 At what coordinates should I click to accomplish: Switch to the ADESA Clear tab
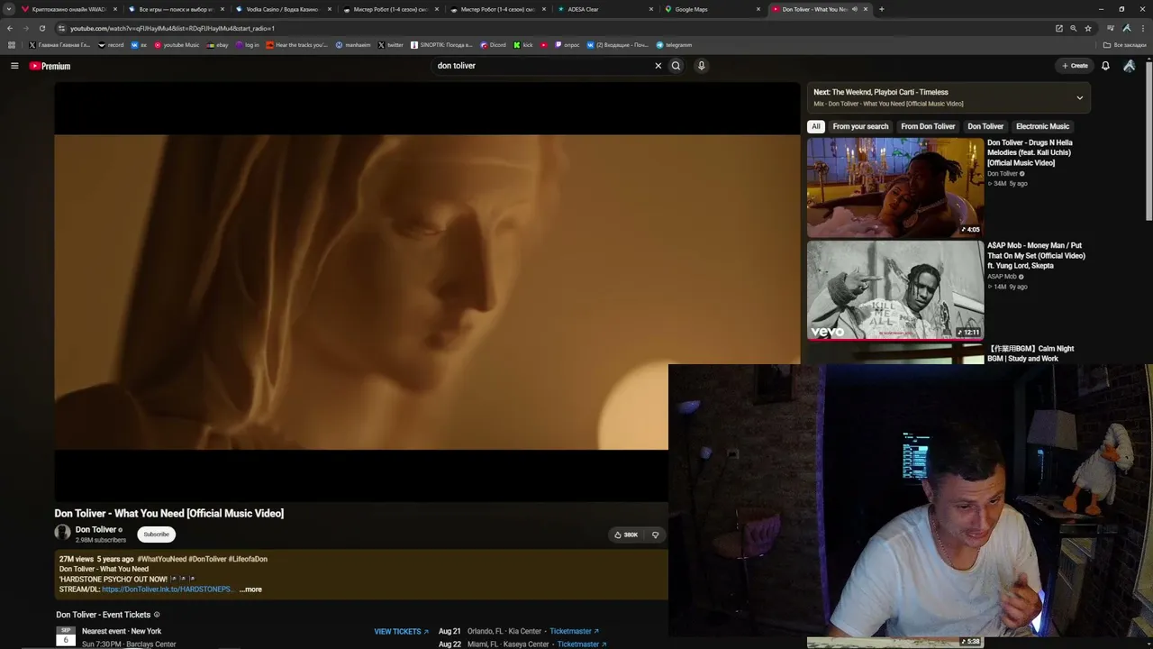(605, 9)
